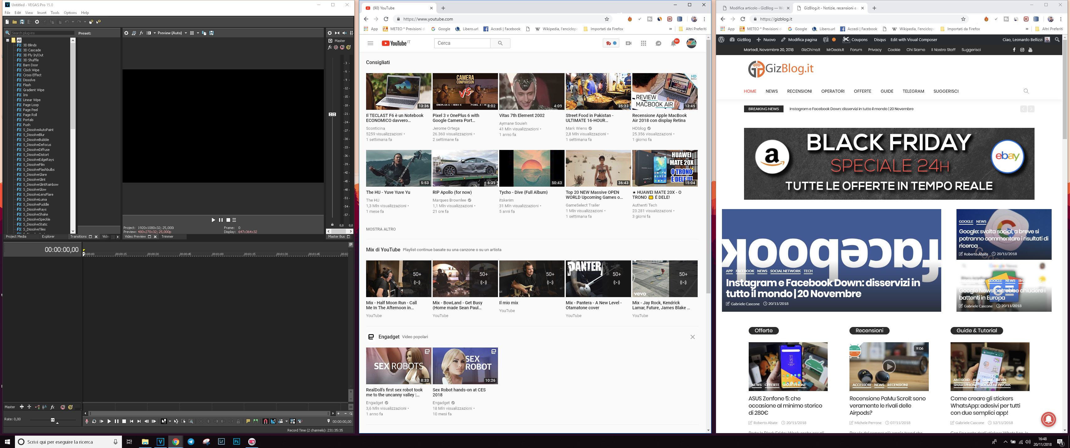Viewport: 1070px width, 448px height.
Task: Open Telegram from Windows taskbar
Action: 191,441
